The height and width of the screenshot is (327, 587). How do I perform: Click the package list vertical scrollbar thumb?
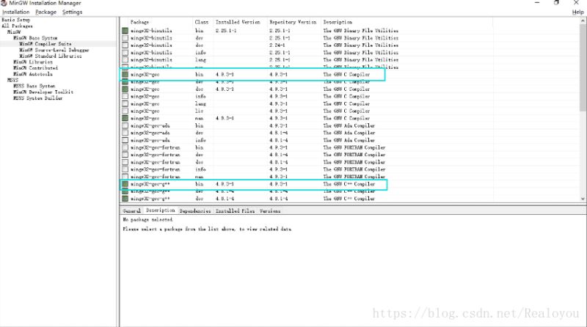(x=583, y=67)
